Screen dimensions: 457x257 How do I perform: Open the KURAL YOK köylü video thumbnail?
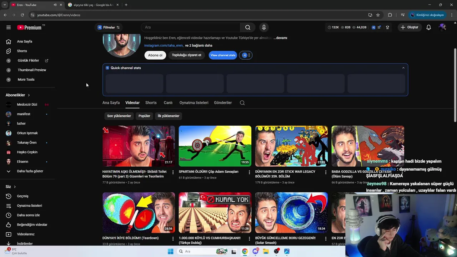coord(215,213)
